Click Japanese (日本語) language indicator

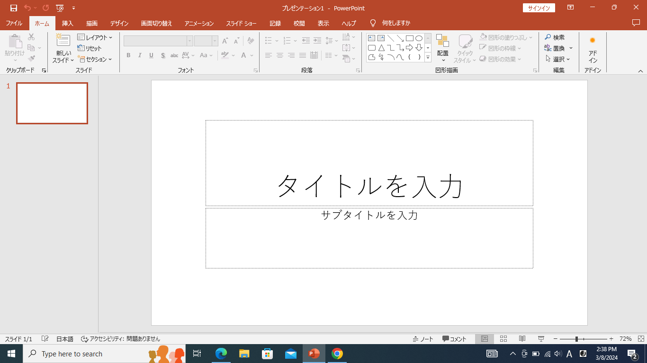click(65, 339)
